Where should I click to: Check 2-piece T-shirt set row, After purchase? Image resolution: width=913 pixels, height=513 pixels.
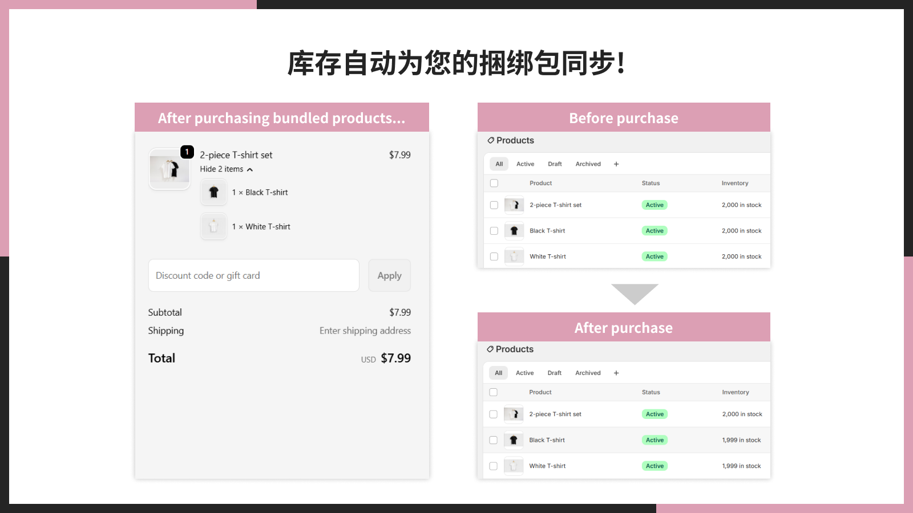coord(494,414)
